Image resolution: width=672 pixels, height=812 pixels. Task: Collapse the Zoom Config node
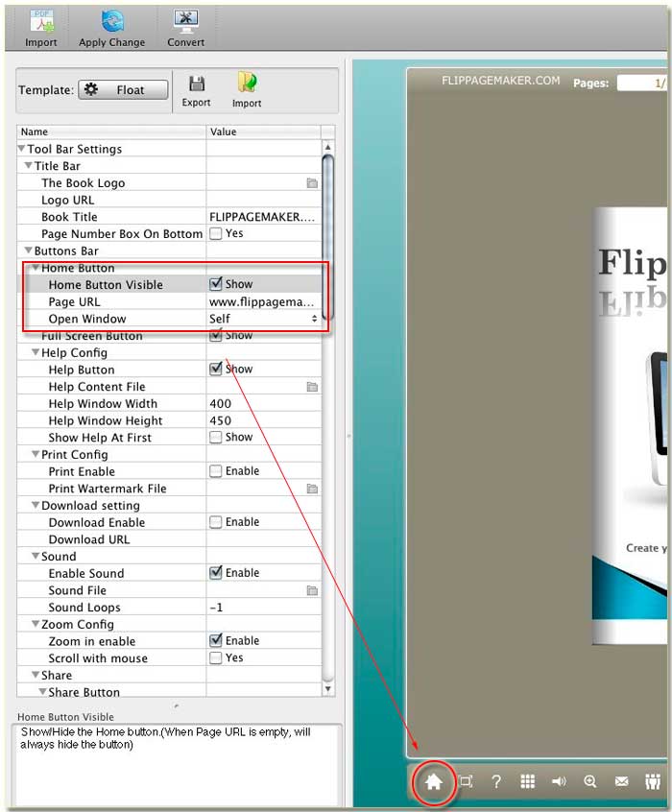tap(36, 624)
